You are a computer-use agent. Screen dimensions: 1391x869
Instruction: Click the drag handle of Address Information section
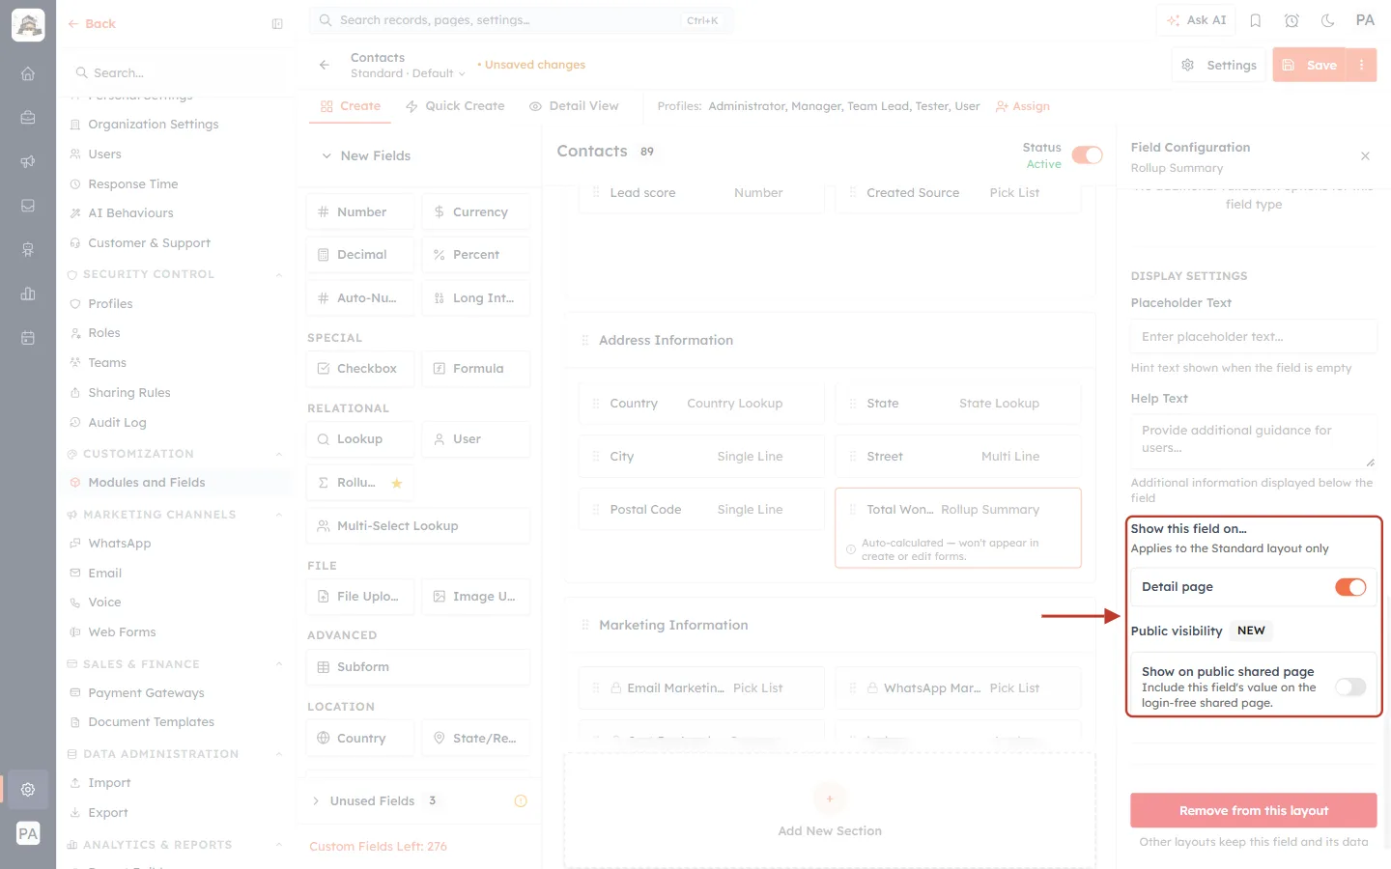584,341
